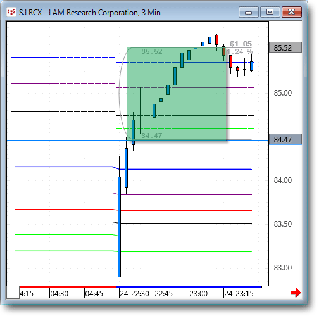Click the blank square at time axis corner
The image size is (319, 316).
pyautogui.click(x=13, y=293)
